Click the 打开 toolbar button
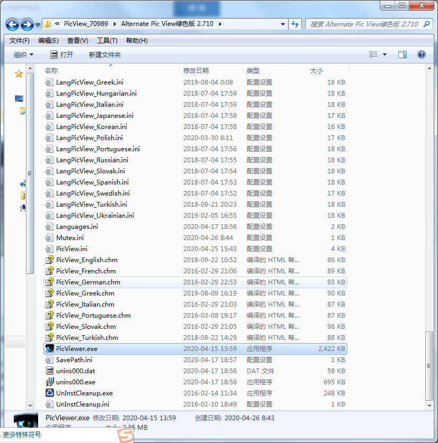This screenshot has height=443, width=438. pyautogui.click(x=61, y=54)
